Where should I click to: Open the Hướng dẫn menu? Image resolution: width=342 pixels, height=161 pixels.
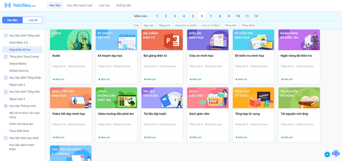click(124, 5)
